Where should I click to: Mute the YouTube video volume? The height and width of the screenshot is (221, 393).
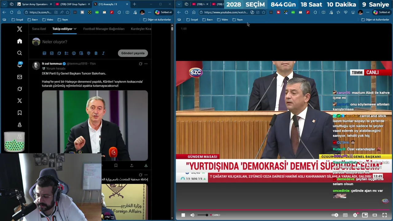192,215
